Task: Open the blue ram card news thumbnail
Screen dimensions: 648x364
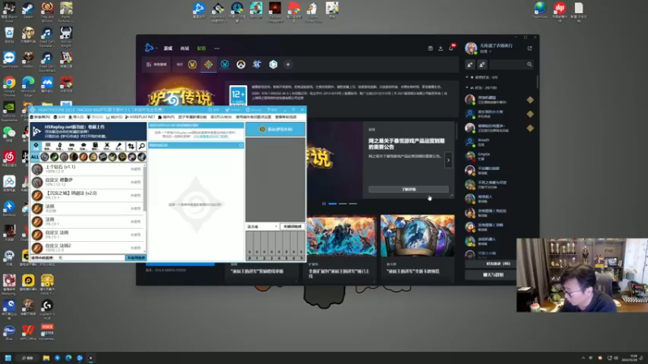Action: pyautogui.click(x=417, y=235)
